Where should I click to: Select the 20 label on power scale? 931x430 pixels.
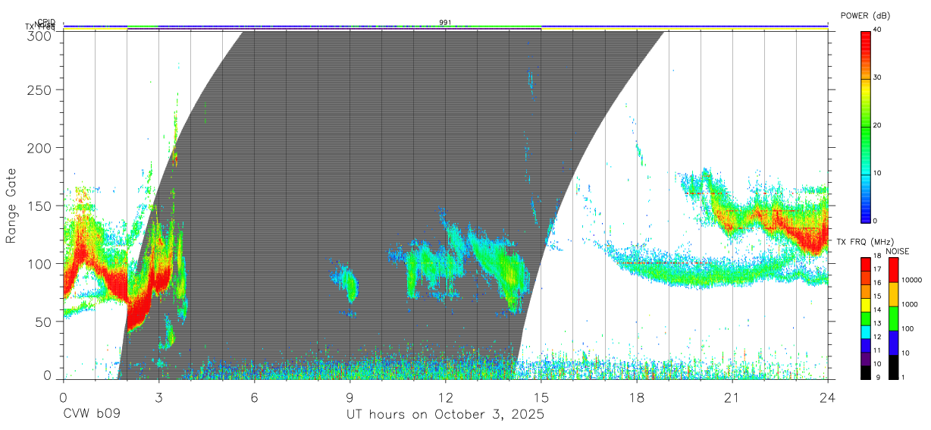(876, 126)
